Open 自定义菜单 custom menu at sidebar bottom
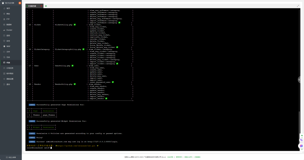The height and width of the screenshot is (160, 304). click(11, 157)
